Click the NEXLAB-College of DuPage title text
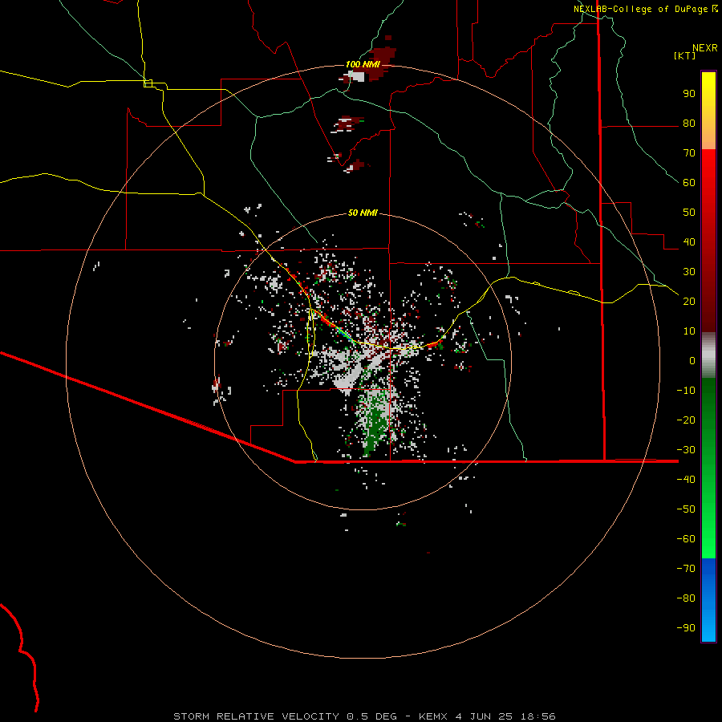The height and width of the screenshot is (722, 722). click(x=640, y=9)
